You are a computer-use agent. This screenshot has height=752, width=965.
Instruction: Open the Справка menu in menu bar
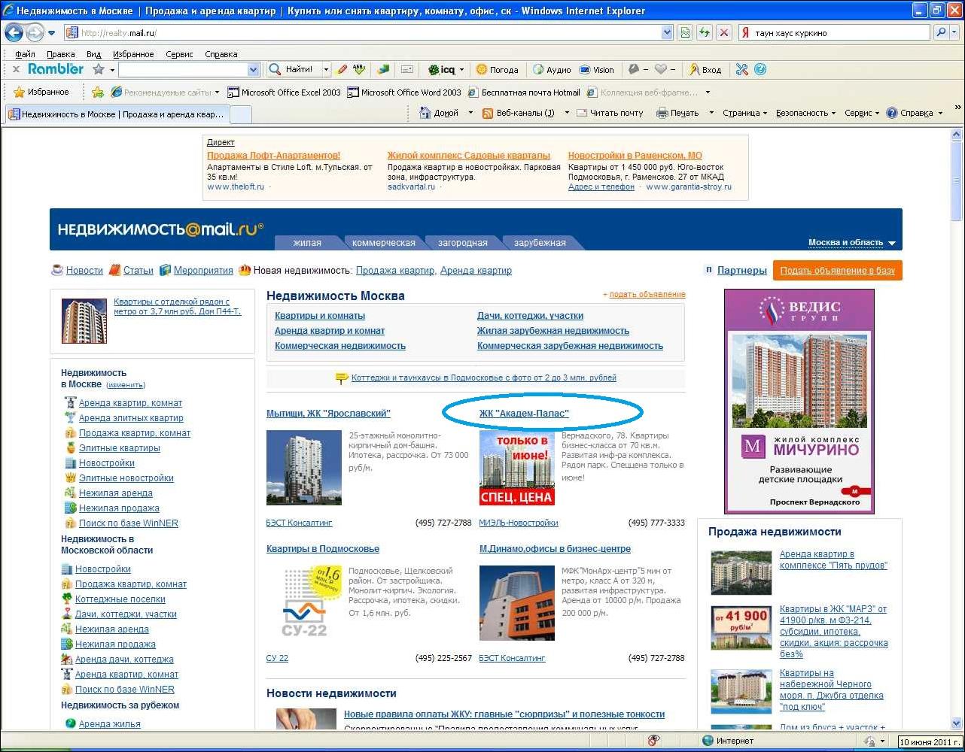[x=221, y=54]
